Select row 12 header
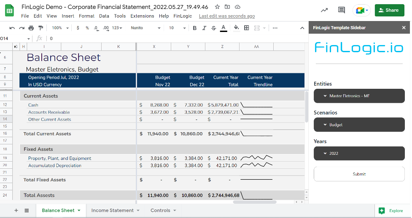Screen dimensions: 412x218 [x=5, y=105]
